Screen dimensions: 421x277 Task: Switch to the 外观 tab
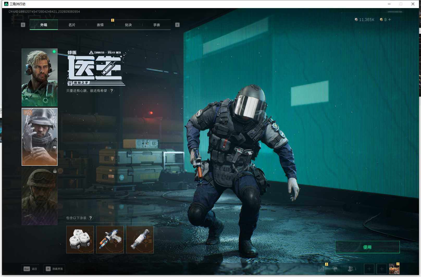44,25
